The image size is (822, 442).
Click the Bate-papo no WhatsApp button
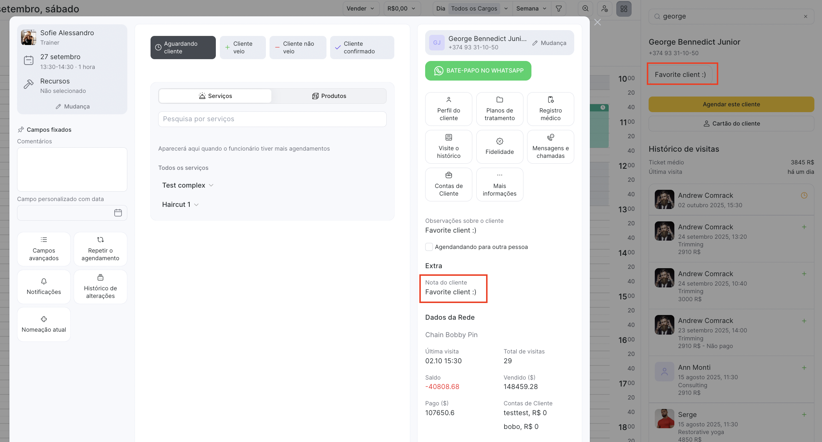478,71
